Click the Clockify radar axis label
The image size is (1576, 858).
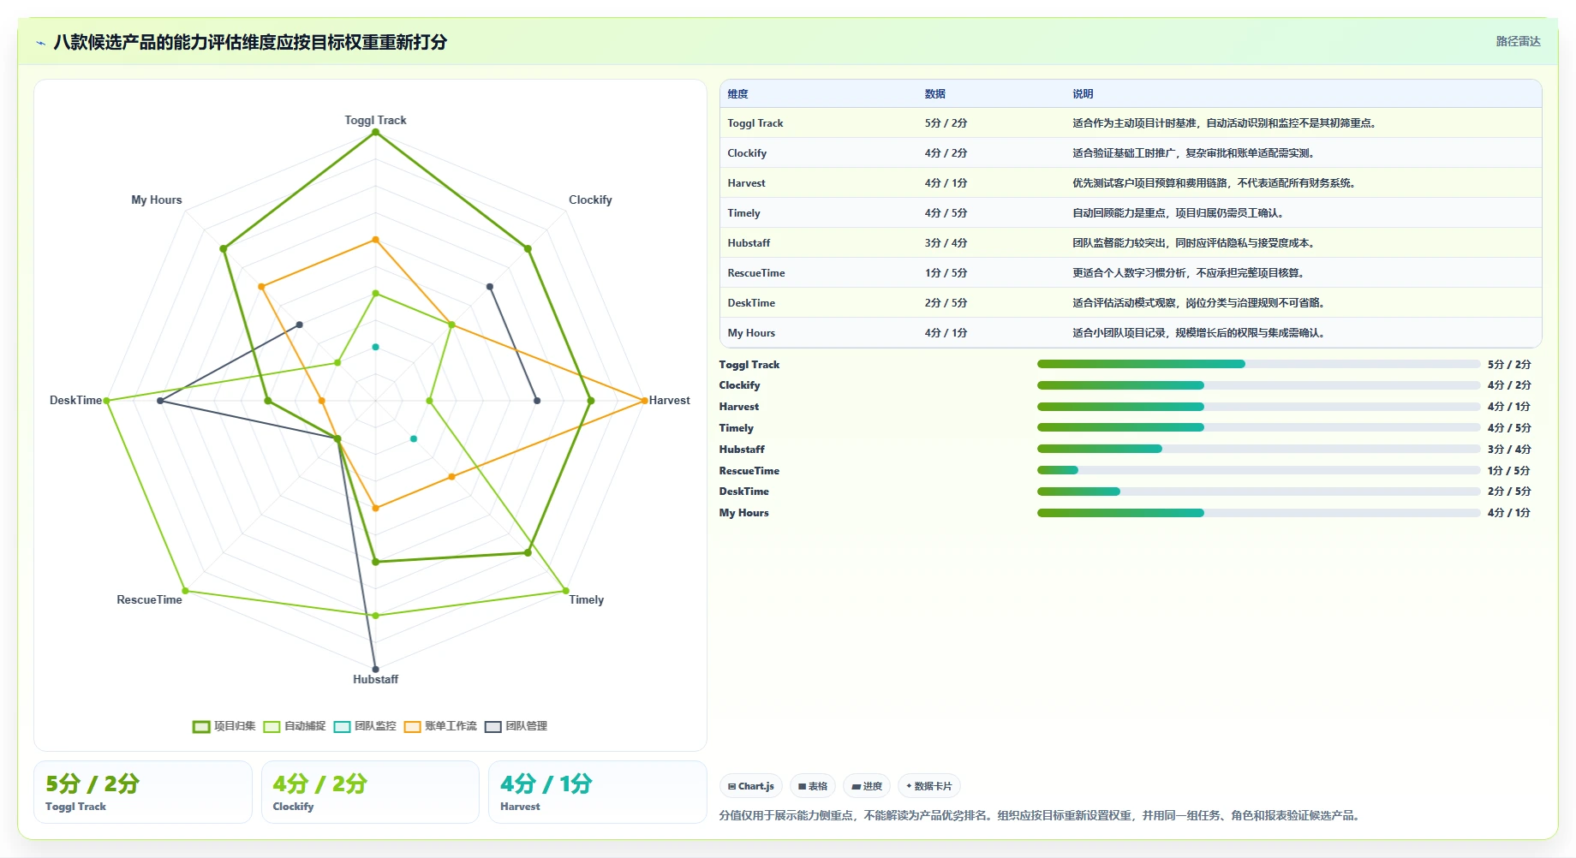pos(590,200)
